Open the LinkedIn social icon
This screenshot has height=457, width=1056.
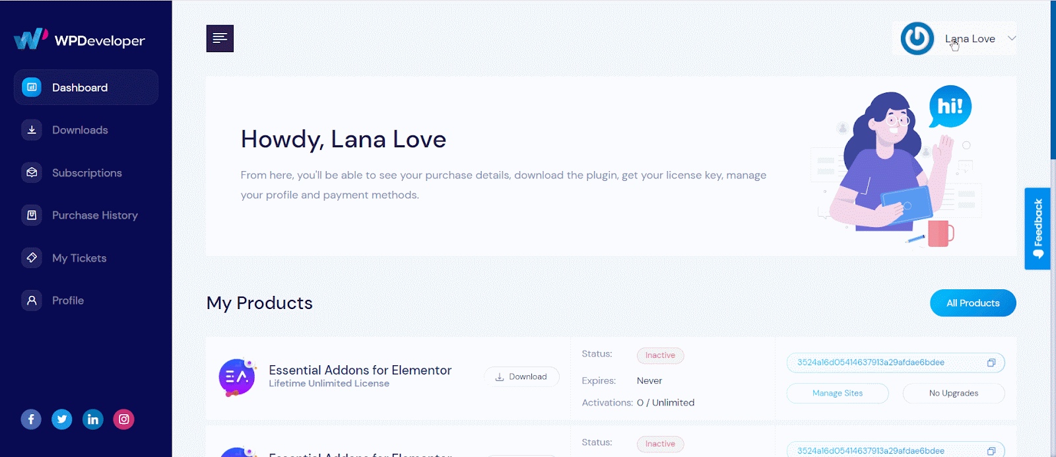93,419
